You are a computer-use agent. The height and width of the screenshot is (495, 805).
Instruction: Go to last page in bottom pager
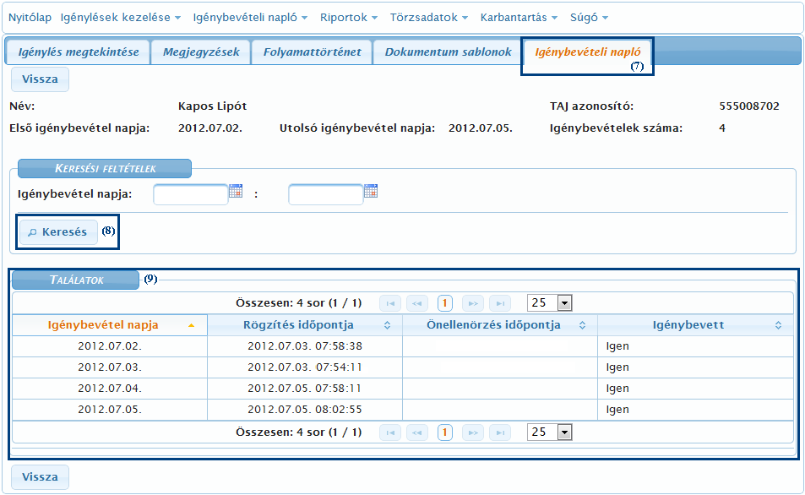point(500,432)
